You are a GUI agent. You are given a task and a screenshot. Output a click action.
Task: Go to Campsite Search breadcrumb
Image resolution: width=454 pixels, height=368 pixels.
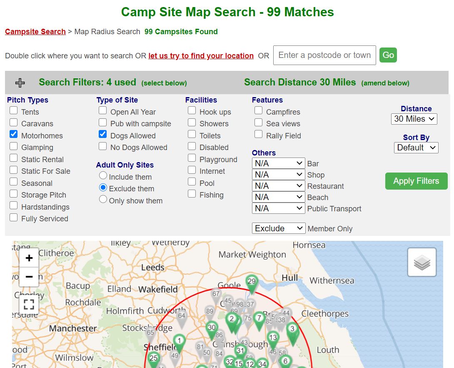coord(35,32)
